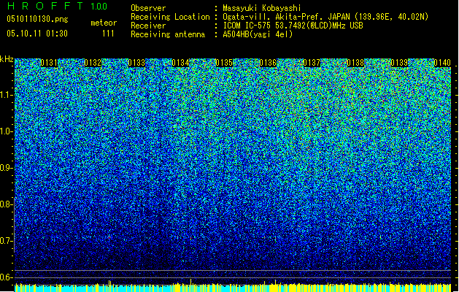Click the 0133 time marker

136,63
